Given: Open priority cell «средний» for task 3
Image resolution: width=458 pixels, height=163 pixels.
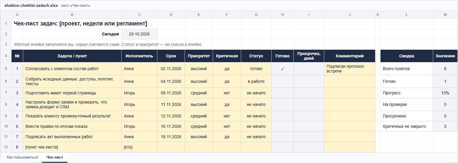Looking at the screenshot, I should pos(199,93).
